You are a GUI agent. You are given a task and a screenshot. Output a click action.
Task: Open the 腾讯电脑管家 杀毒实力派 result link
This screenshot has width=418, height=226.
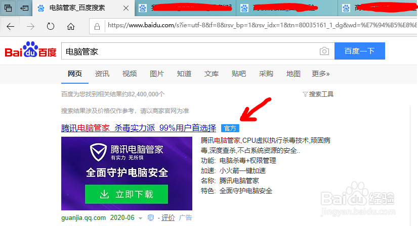pyautogui.click(x=139, y=128)
